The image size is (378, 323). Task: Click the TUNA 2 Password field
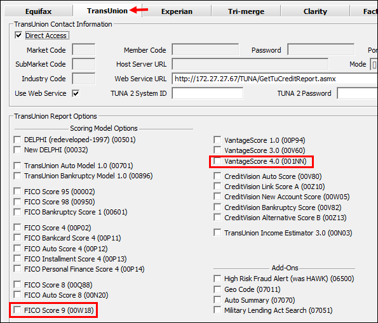[x=358, y=93]
